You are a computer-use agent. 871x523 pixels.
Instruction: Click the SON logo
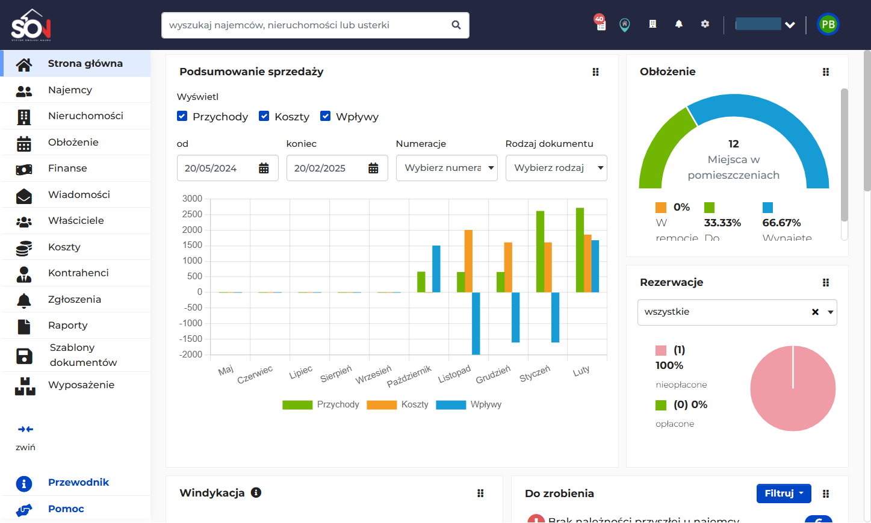pos(31,25)
